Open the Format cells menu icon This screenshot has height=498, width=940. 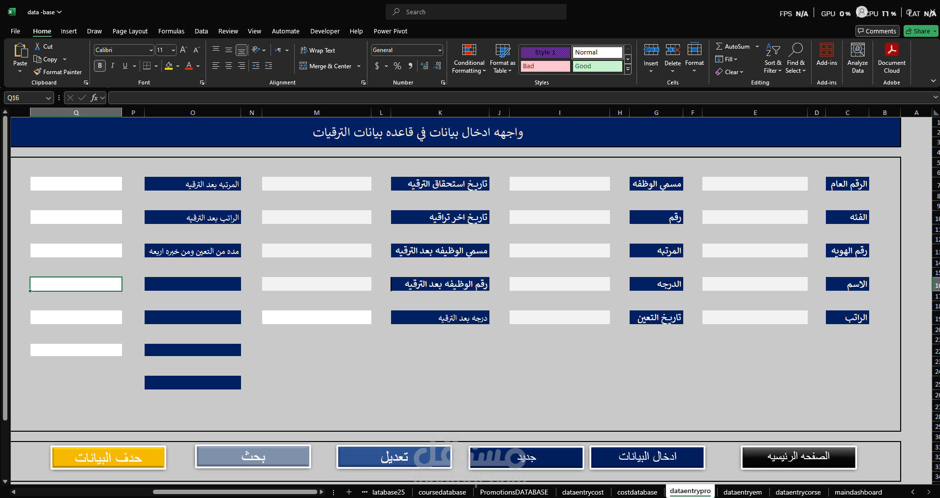[x=695, y=50]
